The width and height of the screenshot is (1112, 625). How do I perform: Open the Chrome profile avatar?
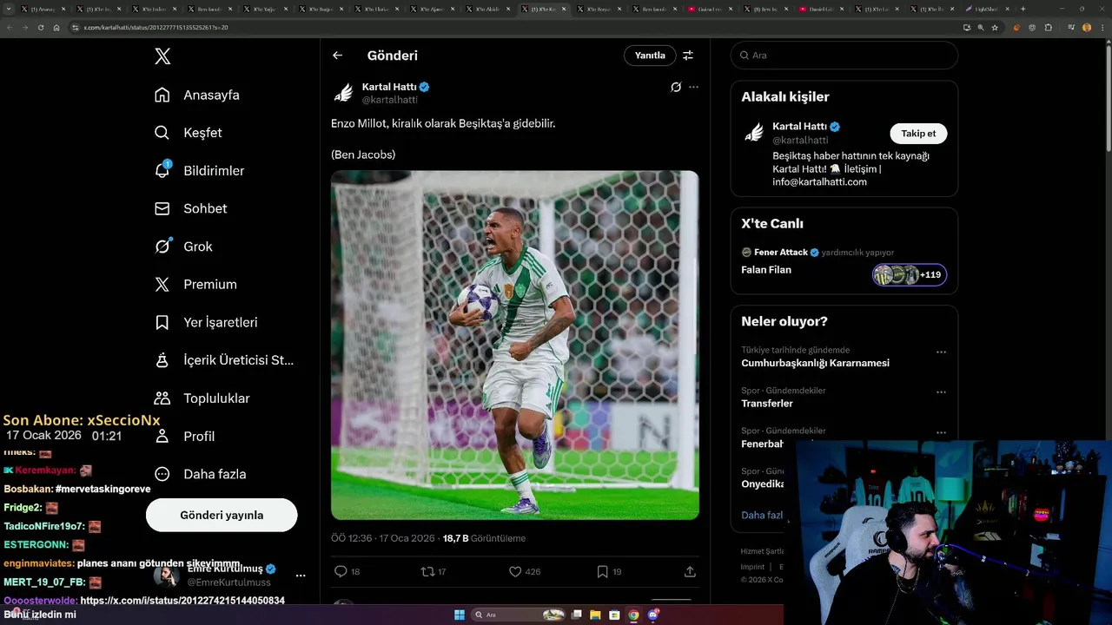pyautogui.click(x=1087, y=27)
